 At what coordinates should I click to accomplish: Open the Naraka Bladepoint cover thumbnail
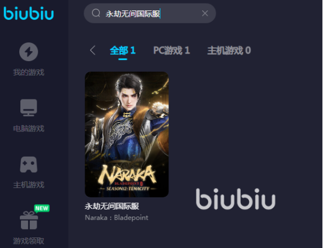coord(127,134)
